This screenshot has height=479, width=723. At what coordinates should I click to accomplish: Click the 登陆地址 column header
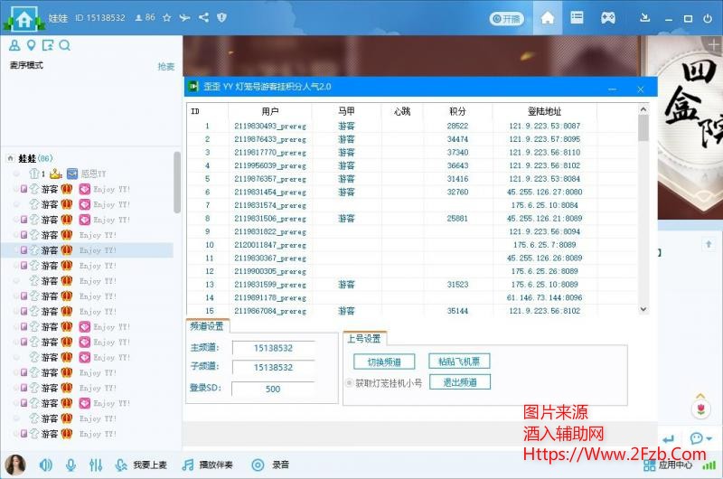pyautogui.click(x=545, y=111)
